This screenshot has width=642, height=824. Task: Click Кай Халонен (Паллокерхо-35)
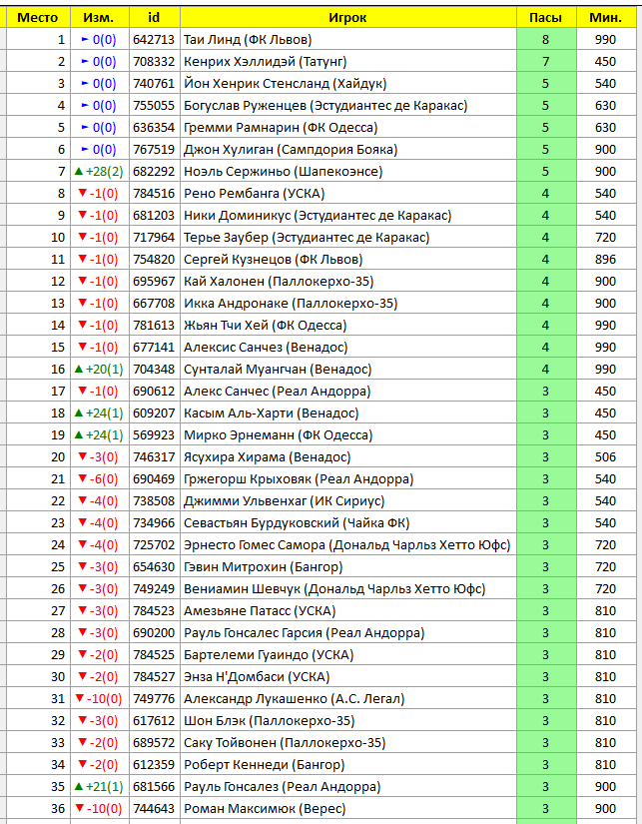click(x=348, y=281)
